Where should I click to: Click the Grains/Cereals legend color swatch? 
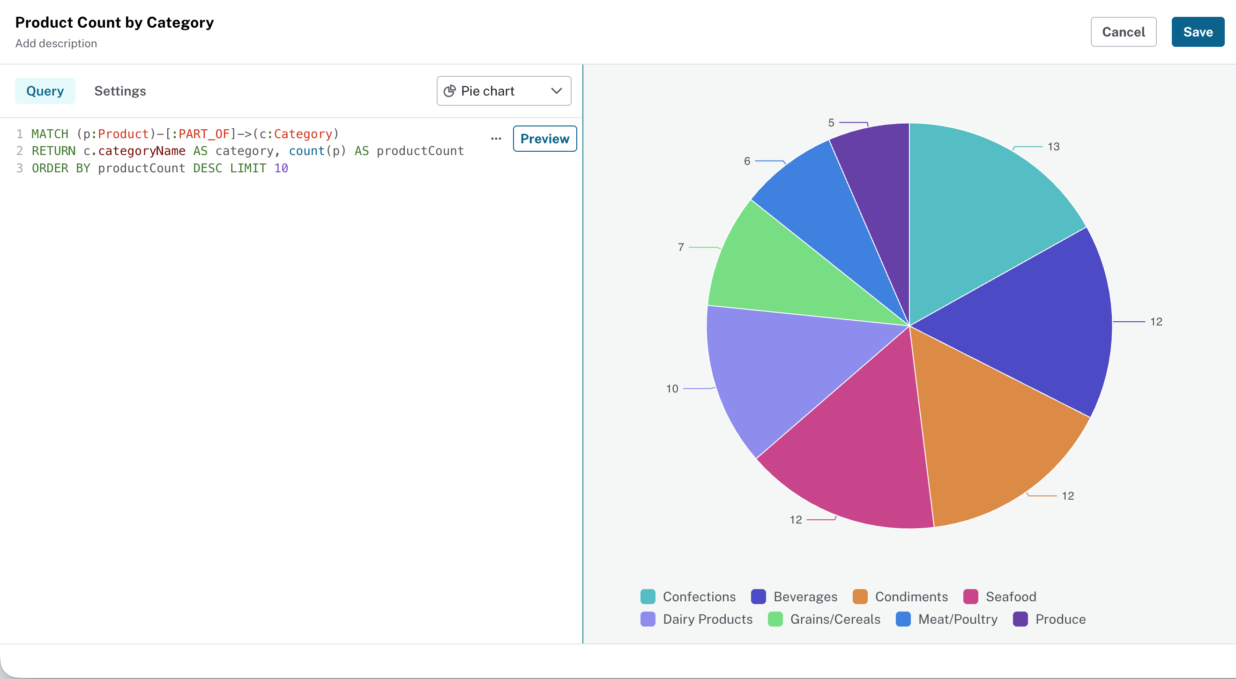(x=775, y=619)
